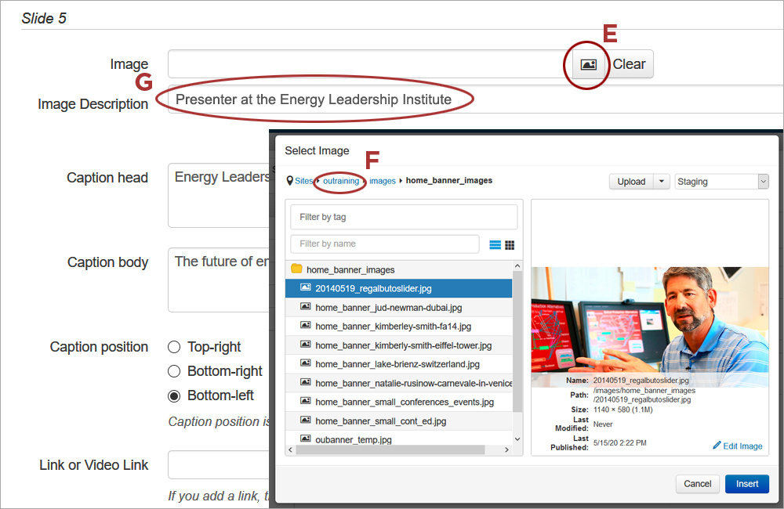The width and height of the screenshot is (784, 509).
Task: Switch to grid view in the file browser
Action: tap(509, 244)
